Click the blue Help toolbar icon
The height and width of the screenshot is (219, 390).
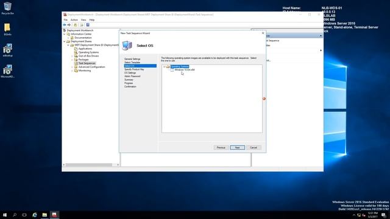pyautogui.click(x=88, y=25)
